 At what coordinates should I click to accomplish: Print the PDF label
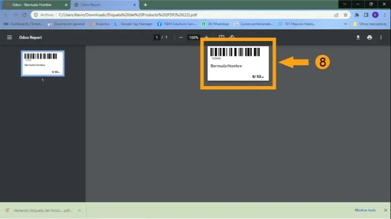(x=369, y=38)
